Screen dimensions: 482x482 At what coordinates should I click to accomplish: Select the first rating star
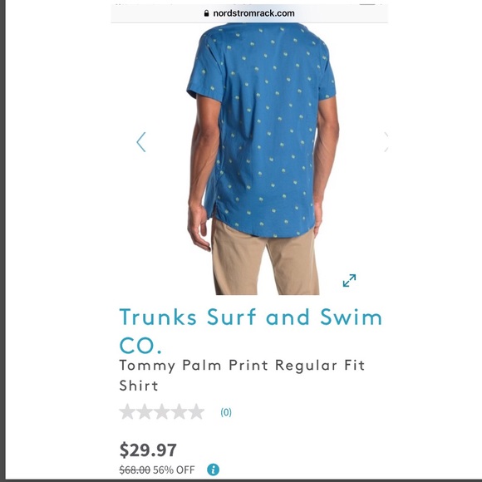(x=127, y=412)
